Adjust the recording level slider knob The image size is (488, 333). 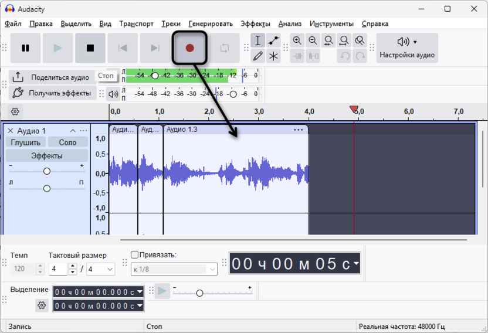155,75
